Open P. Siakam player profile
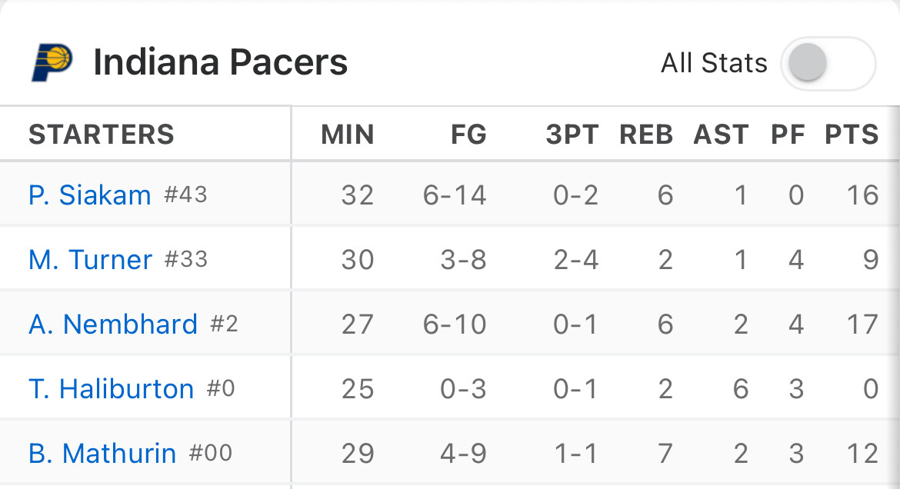Viewport: 900px width, 489px height. coord(90,195)
